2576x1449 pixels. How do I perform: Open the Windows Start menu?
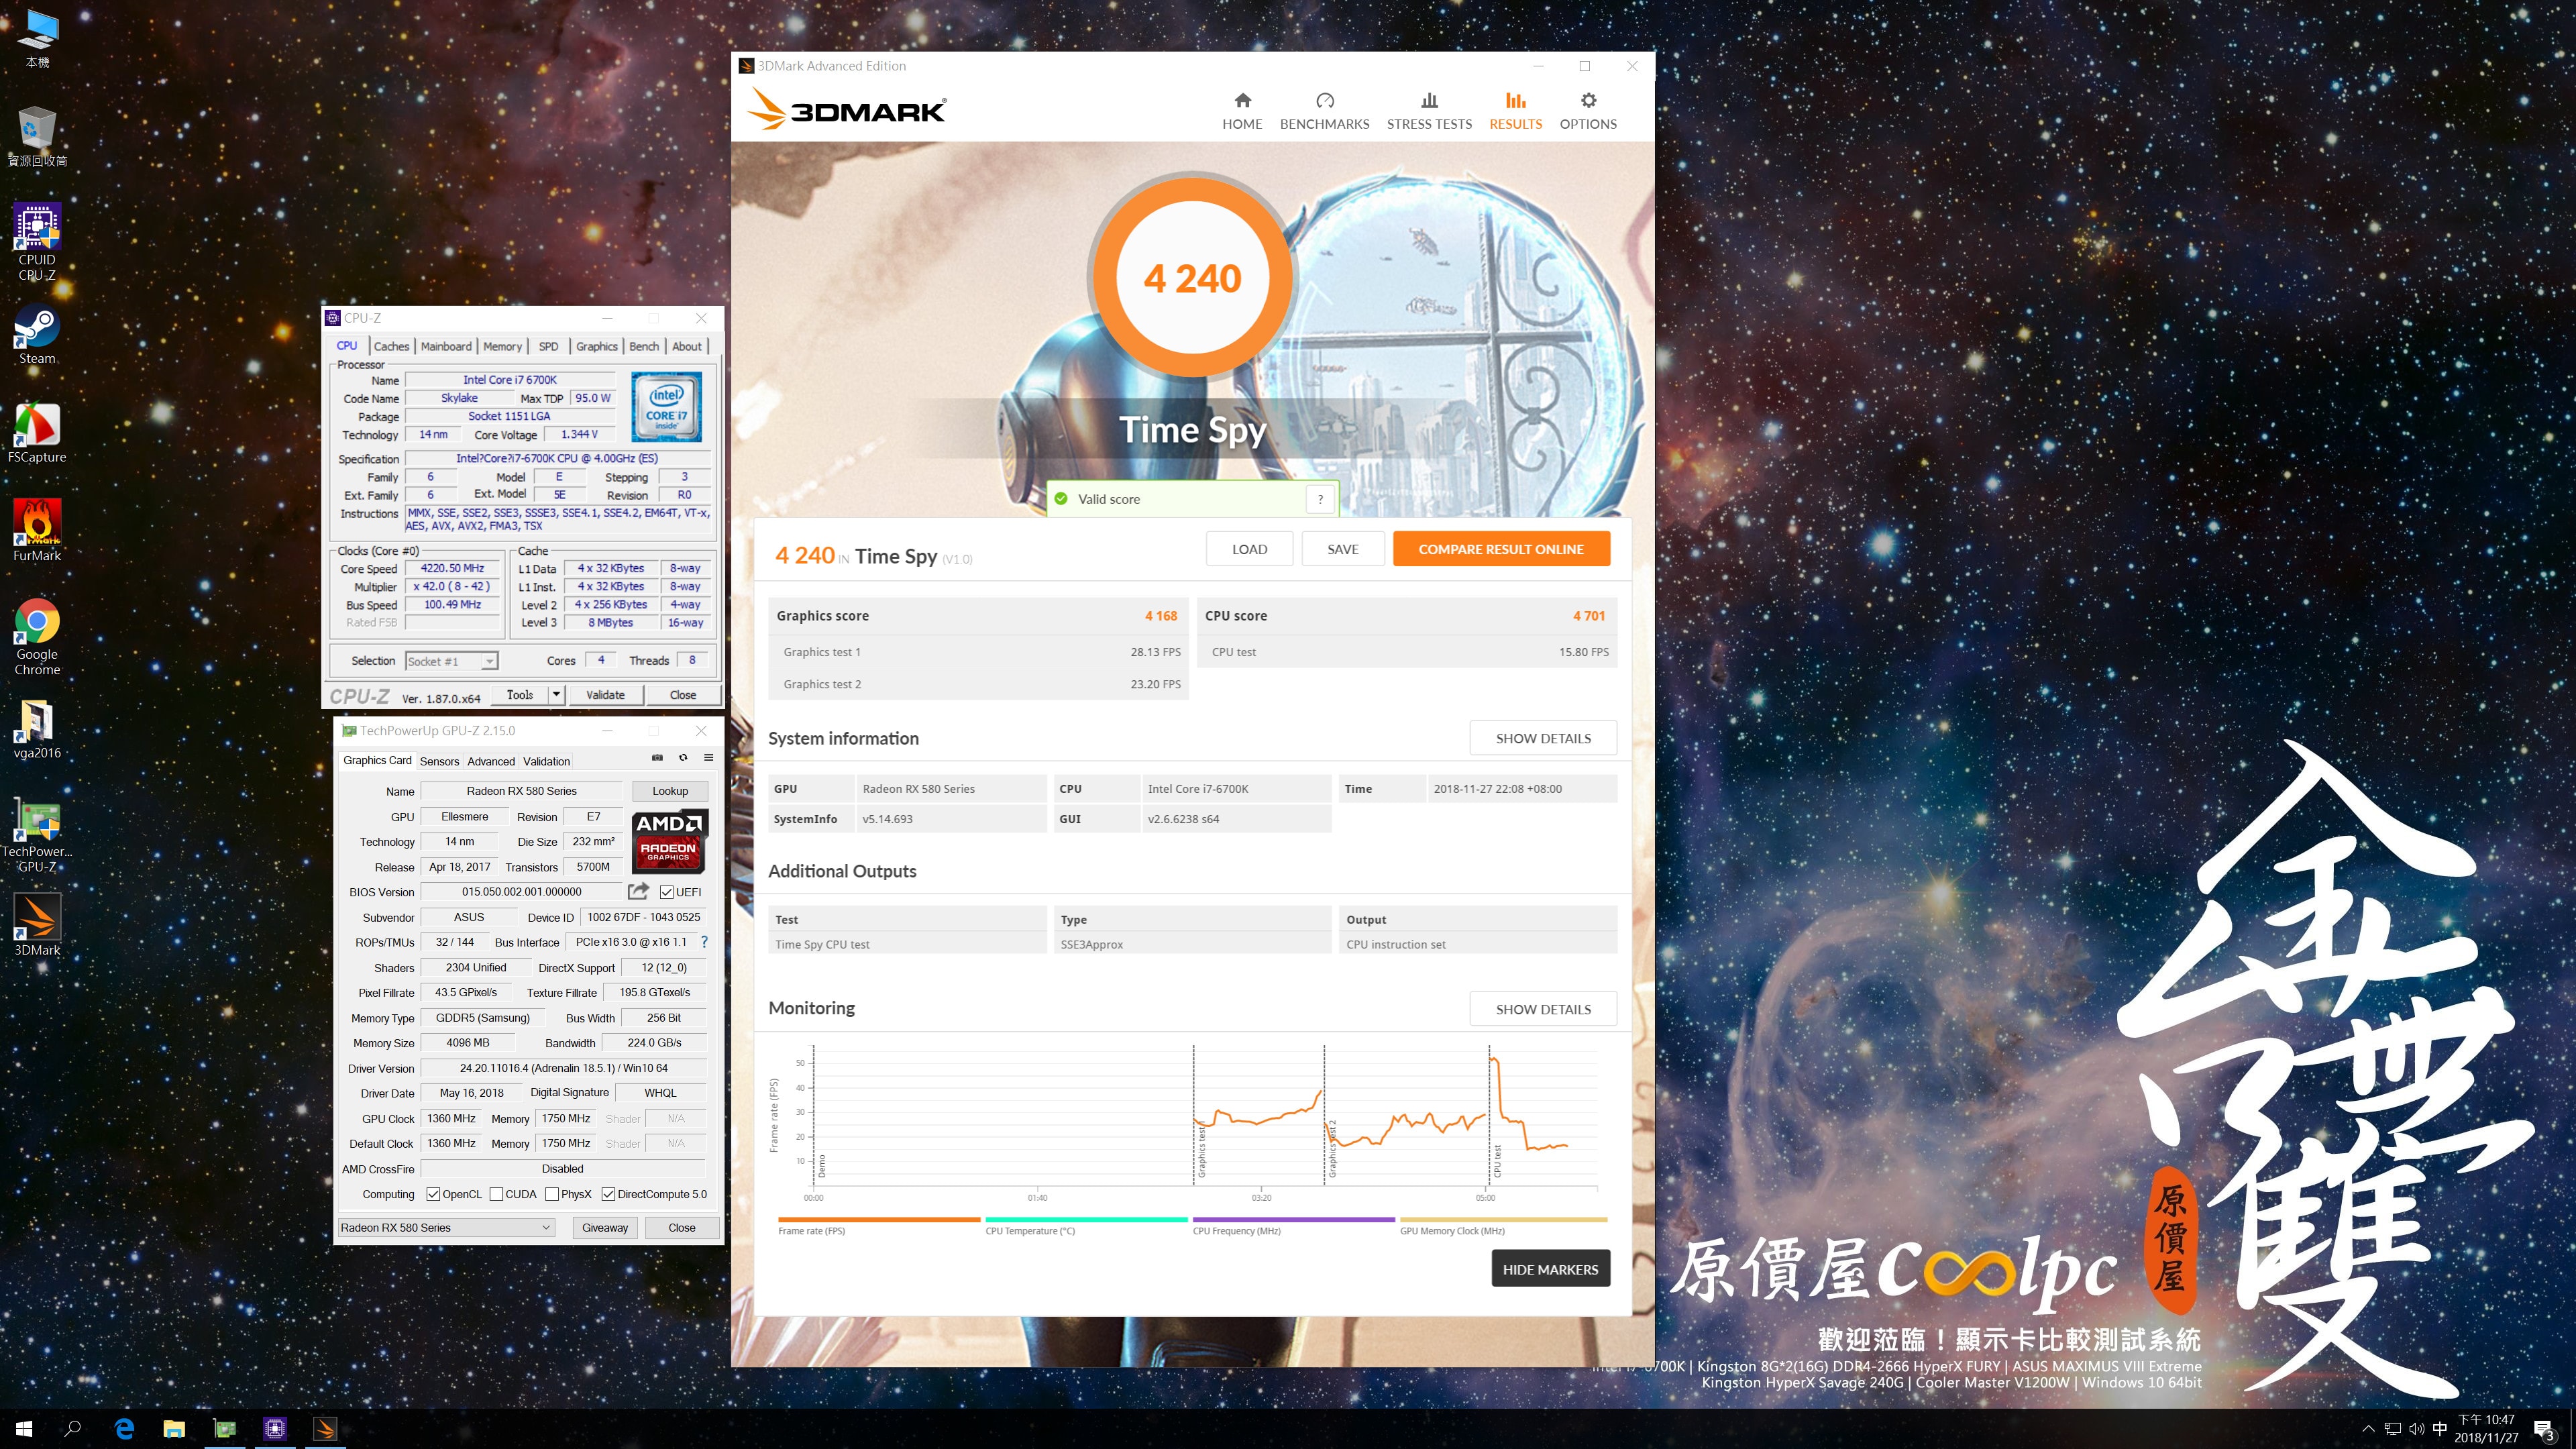pos(24,1428)
